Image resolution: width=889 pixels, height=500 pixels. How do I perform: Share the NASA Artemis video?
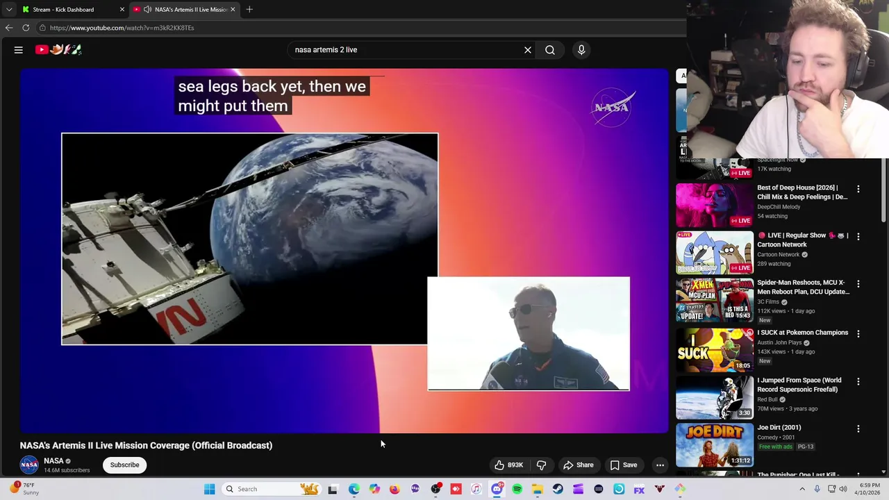(579, 465)
